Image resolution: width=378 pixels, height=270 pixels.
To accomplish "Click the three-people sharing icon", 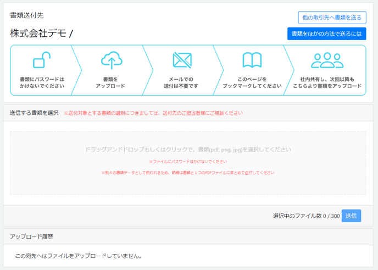I will (x=327, y=60).
